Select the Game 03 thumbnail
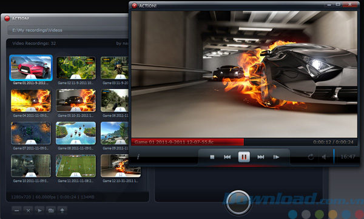364x219 pixels. coord(115,68)
